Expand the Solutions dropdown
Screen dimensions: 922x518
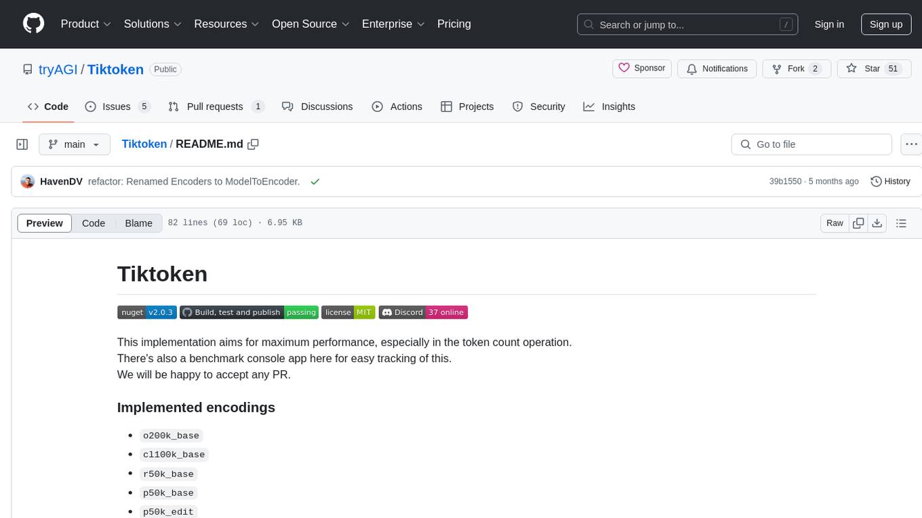153,24
